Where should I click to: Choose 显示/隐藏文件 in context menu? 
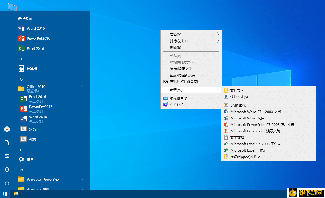191,69
